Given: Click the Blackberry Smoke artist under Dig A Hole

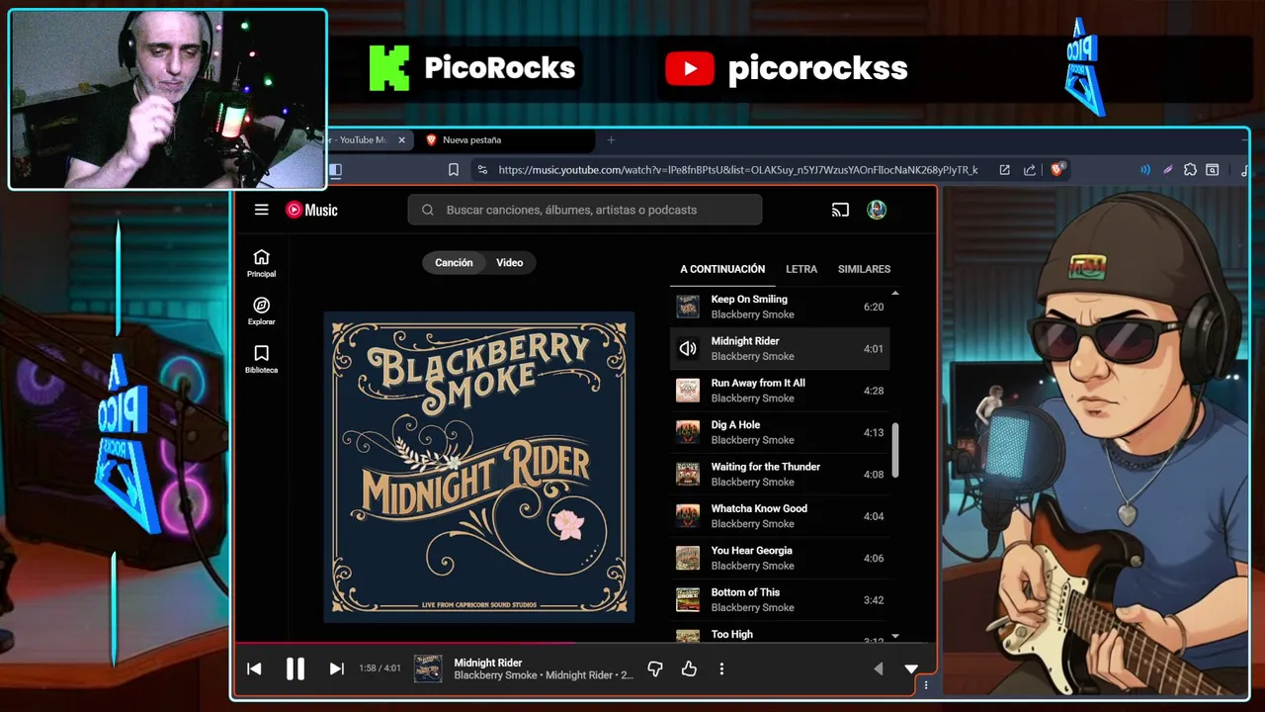Looking at the screenshot, I should click(752, 440).
